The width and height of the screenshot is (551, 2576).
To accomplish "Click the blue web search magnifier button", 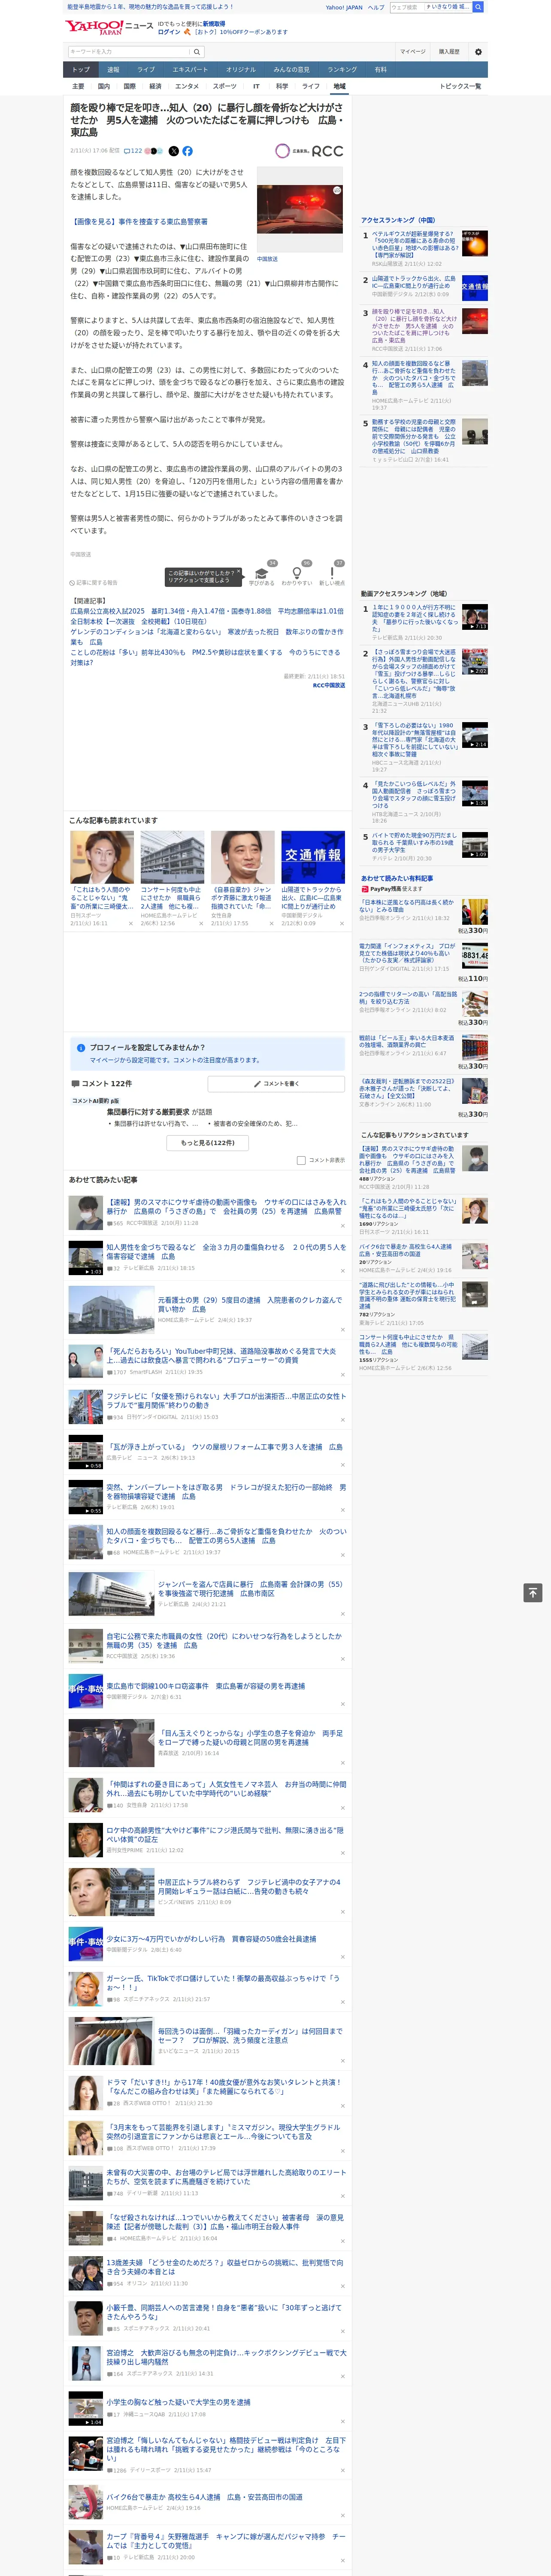I will pyautogui.click(x=478, y=7).
